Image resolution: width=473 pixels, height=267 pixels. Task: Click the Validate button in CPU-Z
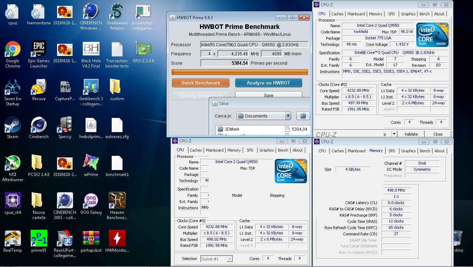[x=411, y=134]
